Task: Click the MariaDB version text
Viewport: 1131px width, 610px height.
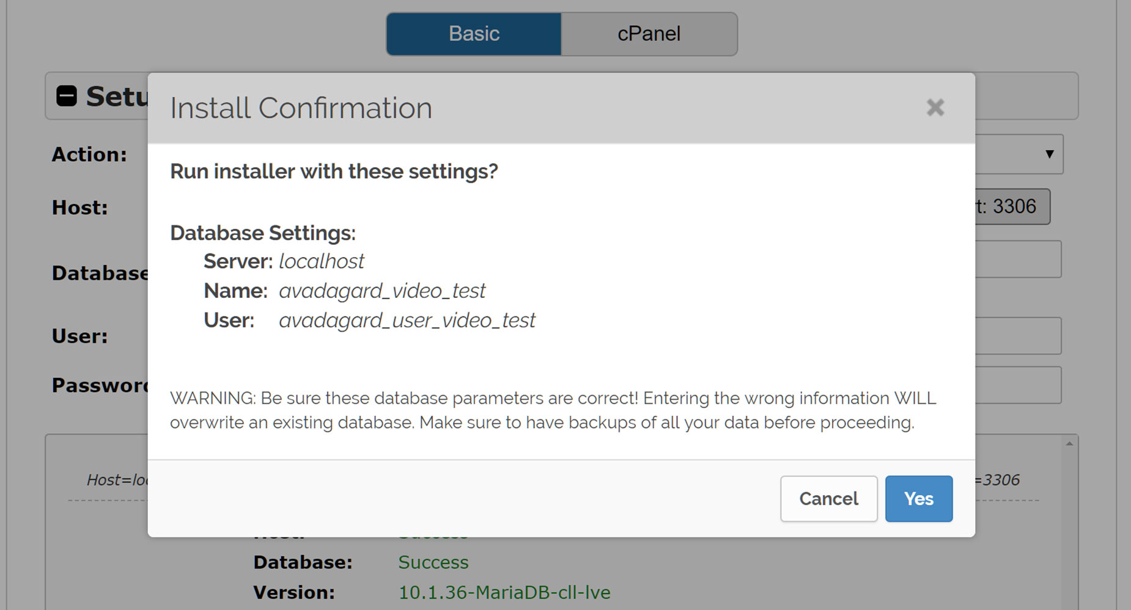Action: pyautogui.click(x=504, y=592)
